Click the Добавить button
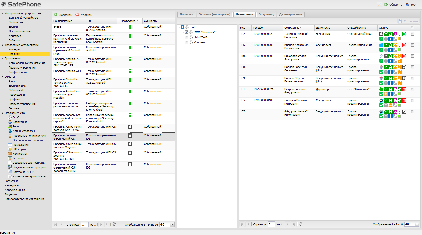The width and height of the screenshot is (422, 235). pyautogui.click(x=63, y=15)
